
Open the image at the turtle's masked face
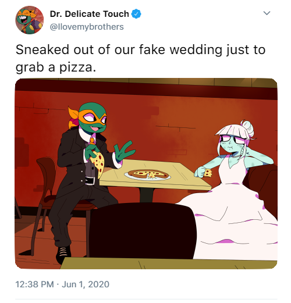(x=93, y=118)
